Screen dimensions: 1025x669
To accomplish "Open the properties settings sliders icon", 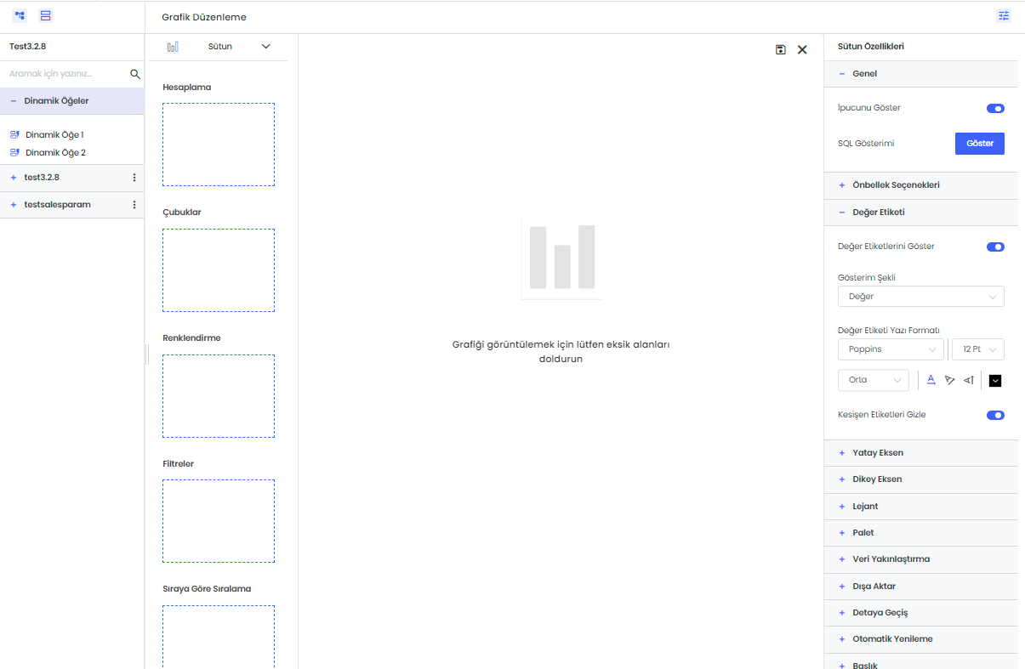I will coord(1004,16).
